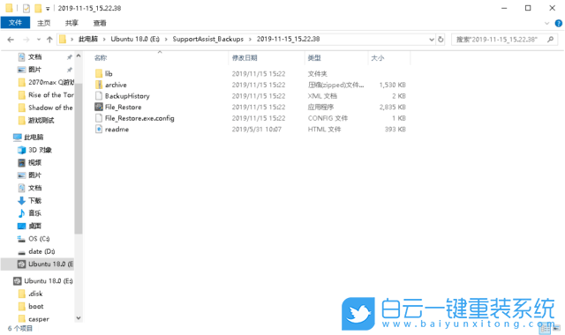Viewport: 565px width, 335px height.
Task: Sort by the 名称 column header
Action: 101,57
